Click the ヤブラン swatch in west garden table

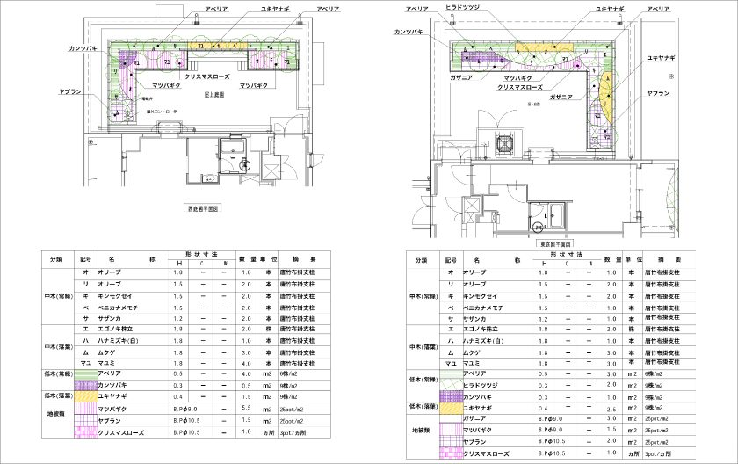click(x=86, y=421)
